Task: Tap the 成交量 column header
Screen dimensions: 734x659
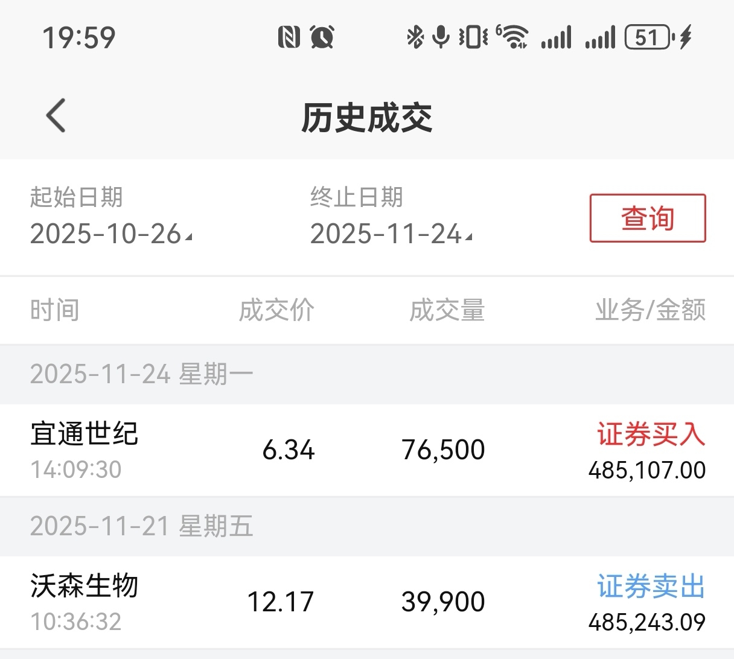Action: 447,310
